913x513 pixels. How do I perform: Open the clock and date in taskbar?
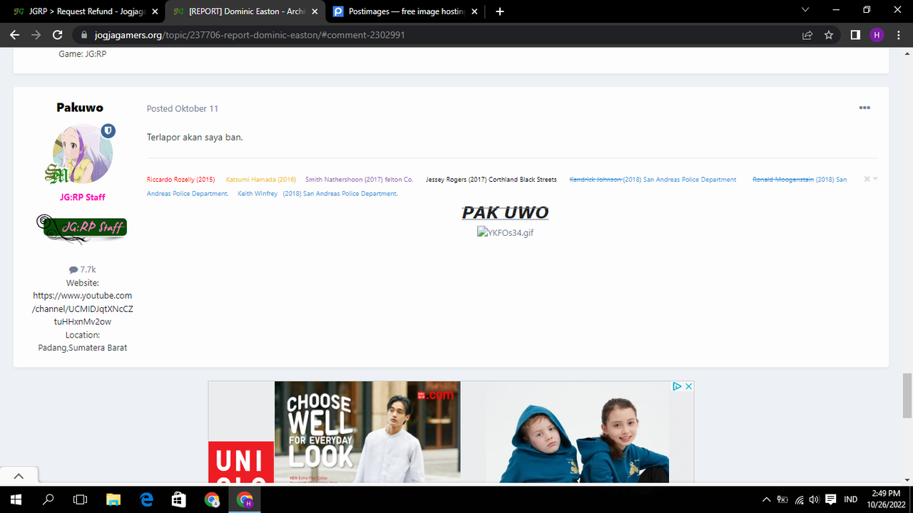887,499
